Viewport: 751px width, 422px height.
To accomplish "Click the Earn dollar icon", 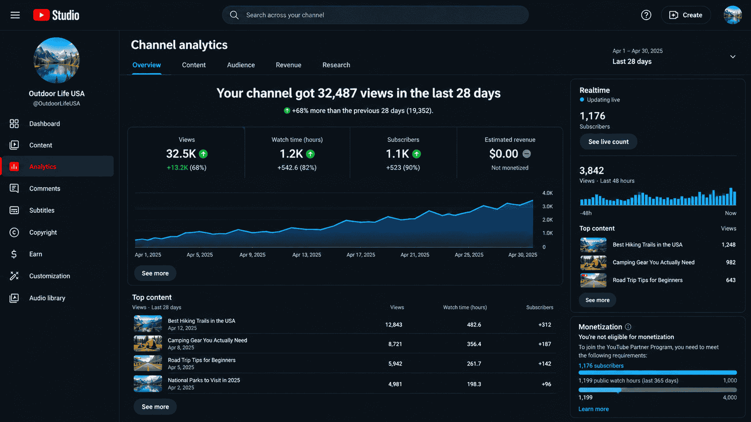I will tap(14, 254).
